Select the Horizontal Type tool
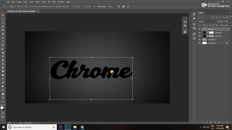The width and height of the screenshot is (232, 130). pos(3,79)
